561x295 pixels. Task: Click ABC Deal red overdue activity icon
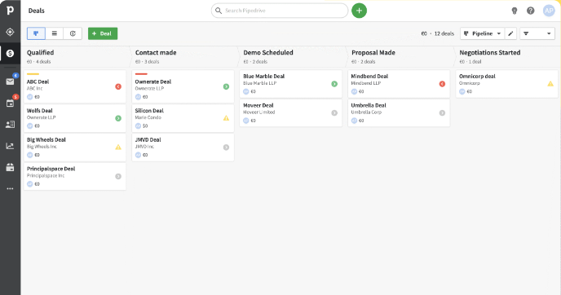click(x=118, y=86)
